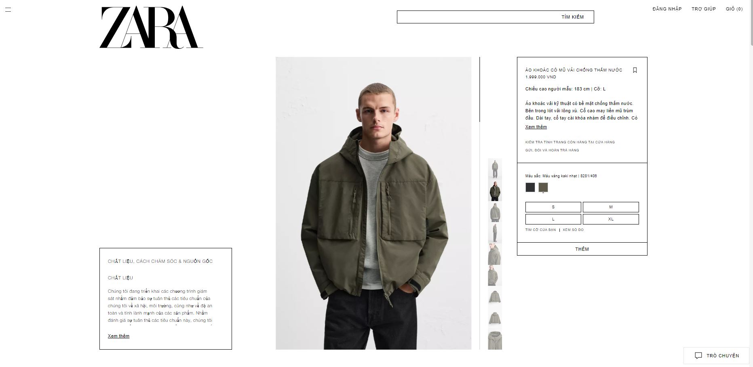The width and height of the screenshot is (753, 367).
Task: Choose size XL
Action: (x=611, y=219)
